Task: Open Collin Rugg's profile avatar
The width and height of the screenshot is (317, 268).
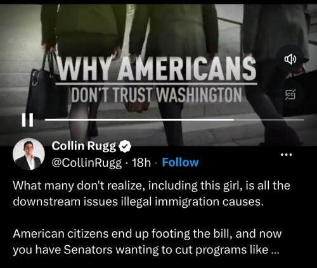Action: pyautogui.click(x=29, y=154)
